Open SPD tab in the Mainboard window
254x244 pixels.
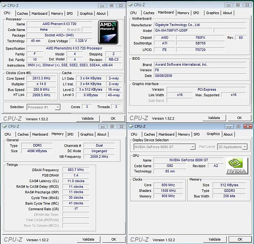tap(196, 13)
